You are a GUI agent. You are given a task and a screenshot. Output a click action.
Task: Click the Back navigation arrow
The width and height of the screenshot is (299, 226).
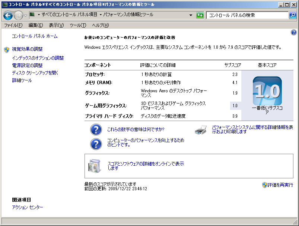(x=8, y=15)
